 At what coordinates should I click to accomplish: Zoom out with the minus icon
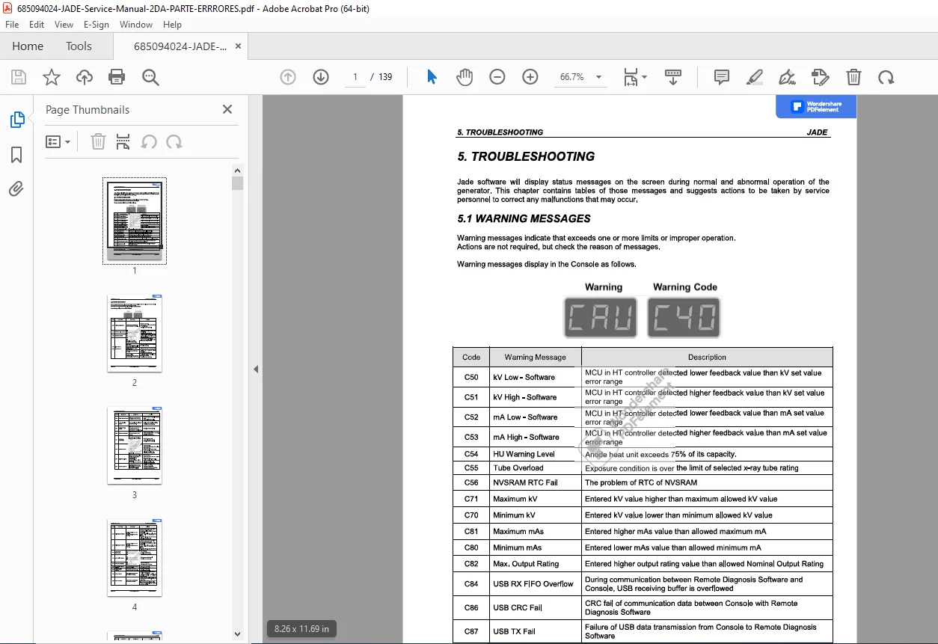[497, 77]
